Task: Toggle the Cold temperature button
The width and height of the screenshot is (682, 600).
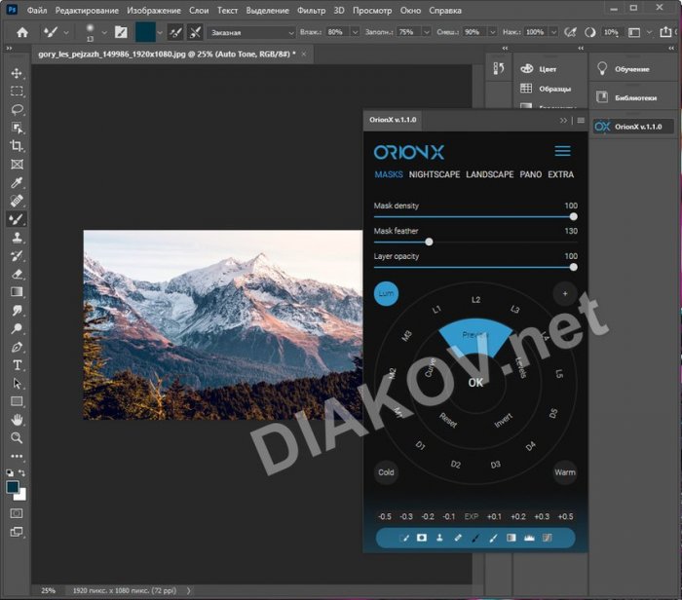Action: 386,473
